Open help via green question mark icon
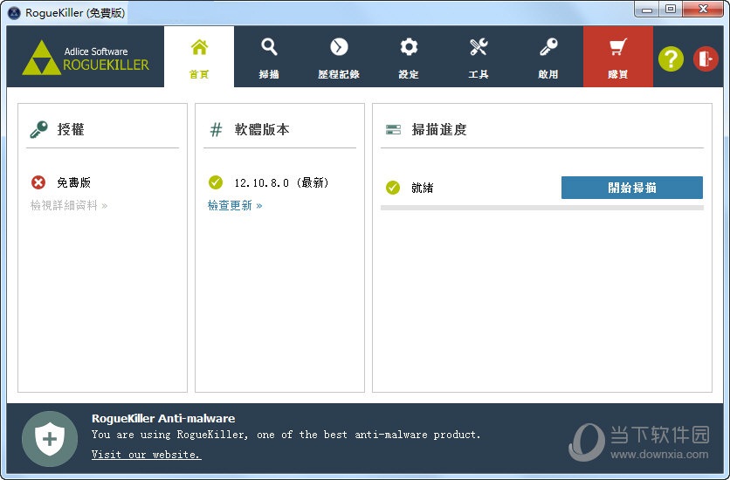The image size is (730, 480). tap(671, 59)
